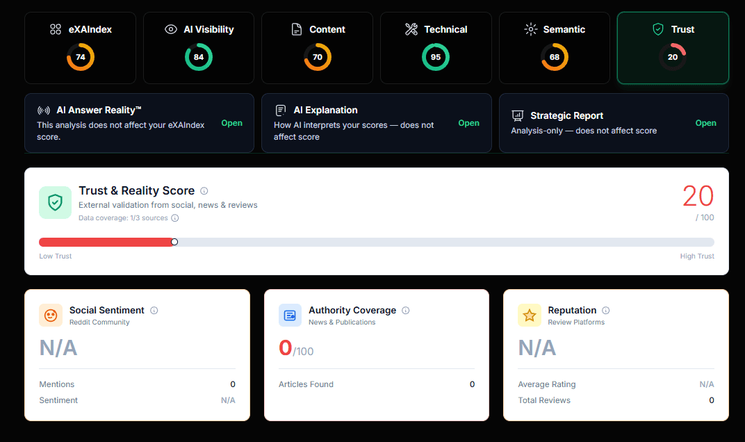Screen dimensions: 745x442
Task: Open the Content score tab
Action: tap(317, 47)
